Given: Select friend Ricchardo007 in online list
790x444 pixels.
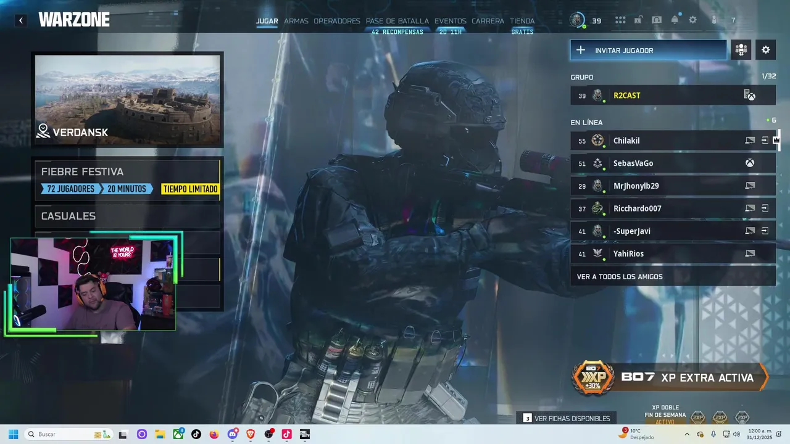Looking at the screenshot, I should (673, 208).
